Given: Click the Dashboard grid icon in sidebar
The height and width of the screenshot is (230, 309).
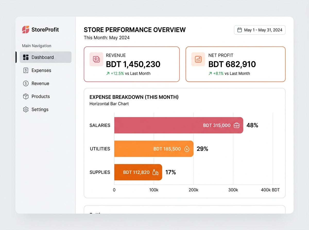Looking at the screenshot, I should (26, 57).
